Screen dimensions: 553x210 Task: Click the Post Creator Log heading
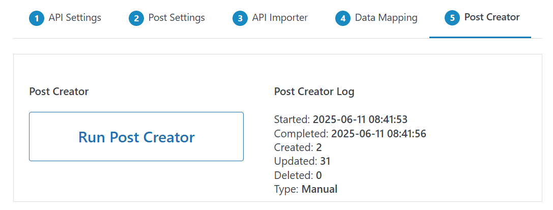tap(314, 92)
